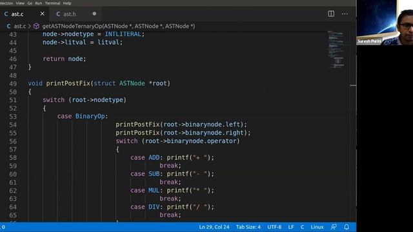Open the Go menu
Image resolution: width=413 pixels, height=232 pixels.
click(x=30, y=3)
